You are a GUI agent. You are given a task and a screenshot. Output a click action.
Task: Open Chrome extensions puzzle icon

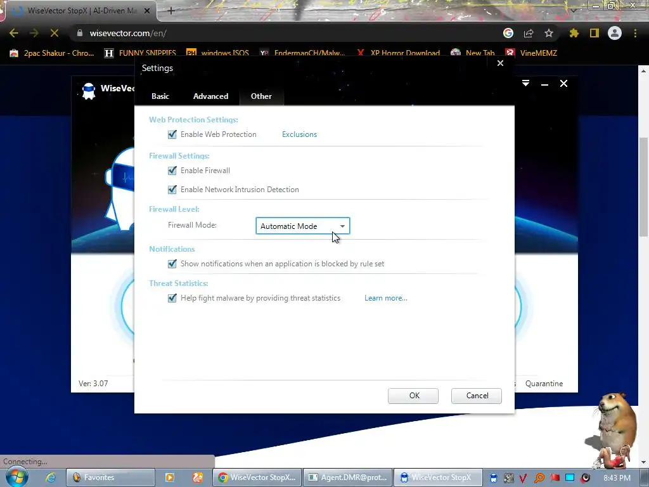[574, 33]
